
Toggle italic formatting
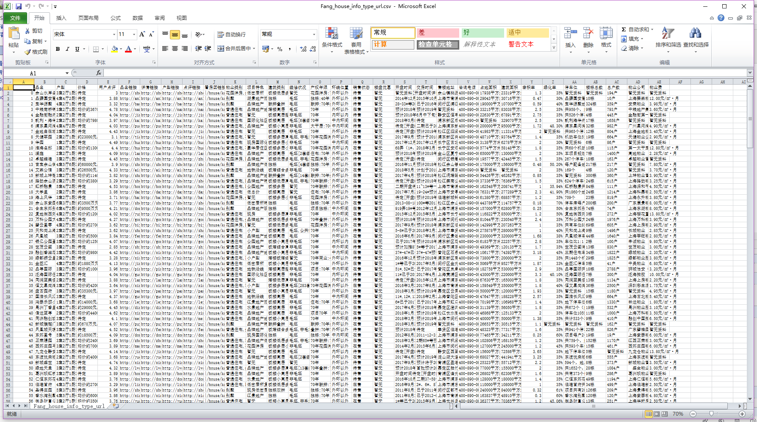click(67, 49)
